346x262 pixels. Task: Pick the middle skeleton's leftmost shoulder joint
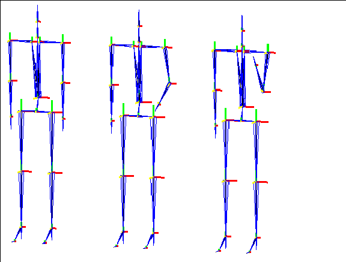[x=111, y=45]
